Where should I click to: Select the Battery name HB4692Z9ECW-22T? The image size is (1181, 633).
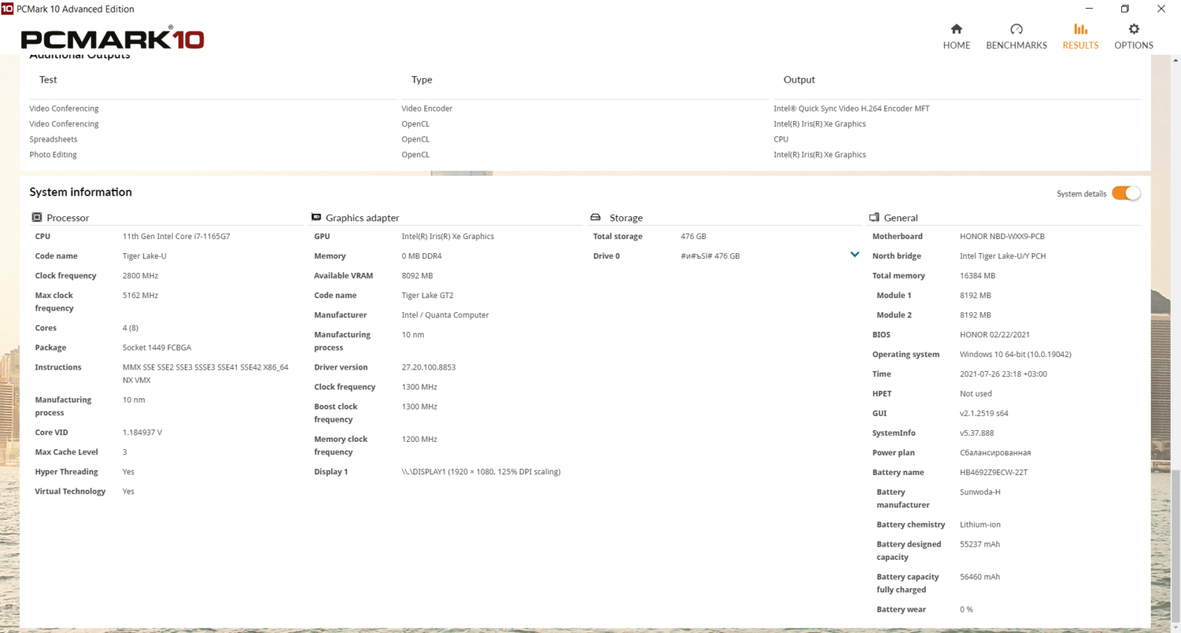(x=994, y=473)
